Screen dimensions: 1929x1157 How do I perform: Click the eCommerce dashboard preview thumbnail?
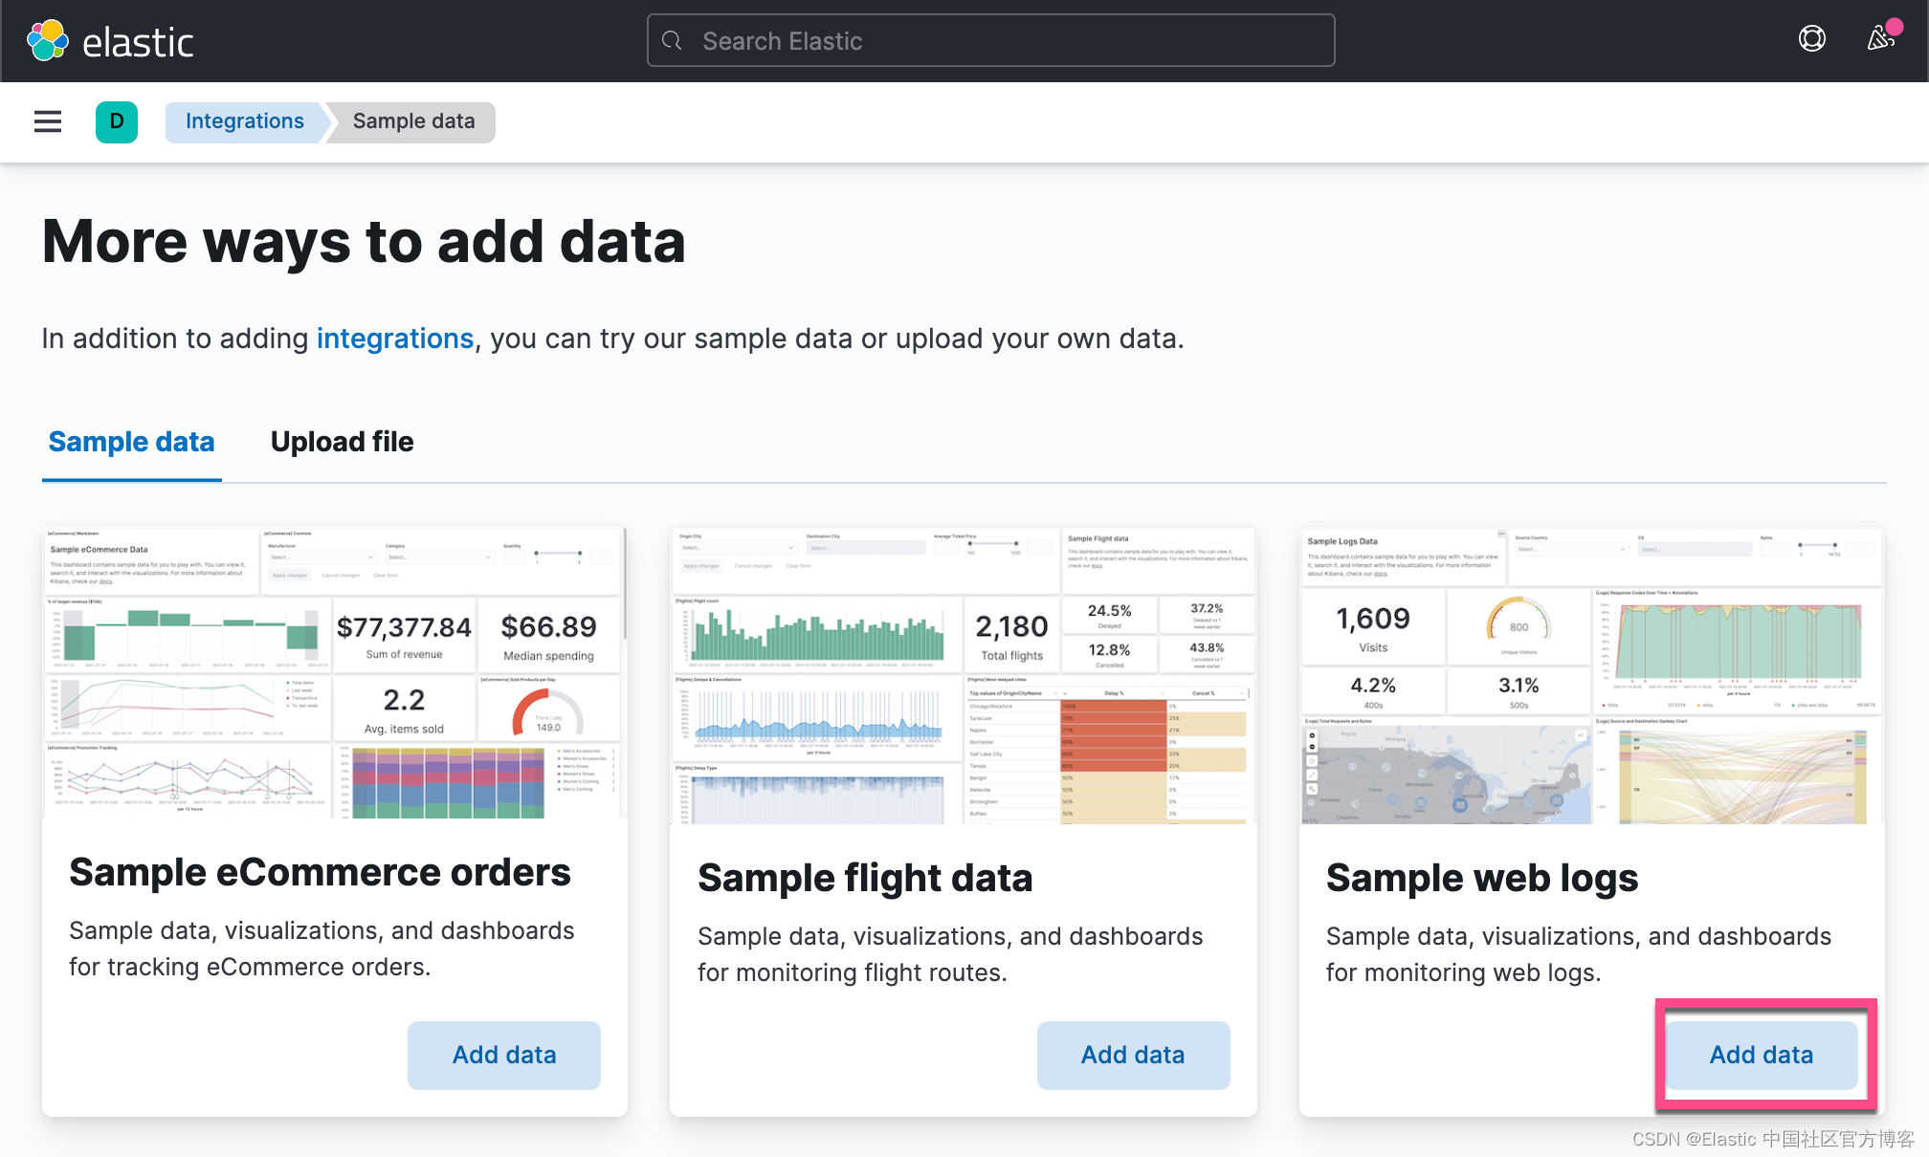(334, 673)
